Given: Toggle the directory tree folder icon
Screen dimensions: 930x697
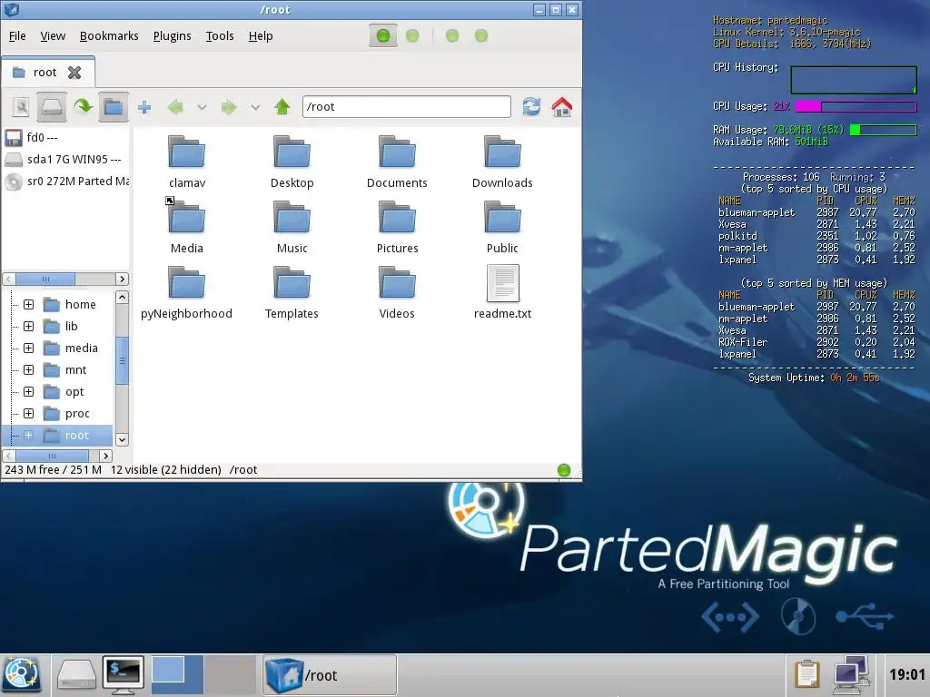Looking at the screenshot, I should [114, 107].
